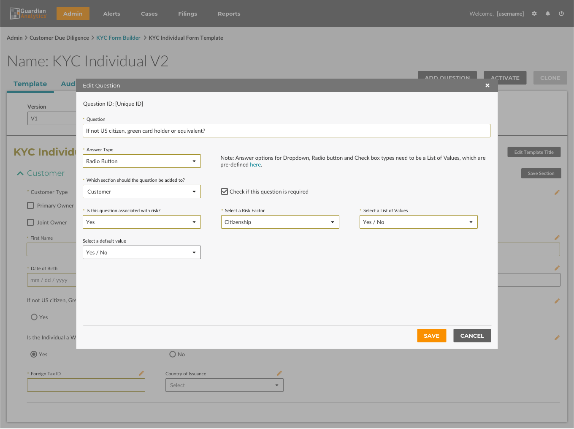The height and width of the screenshot is (429, 574).
Task: Open the section dropdown showing Customer
Action: 142,191
